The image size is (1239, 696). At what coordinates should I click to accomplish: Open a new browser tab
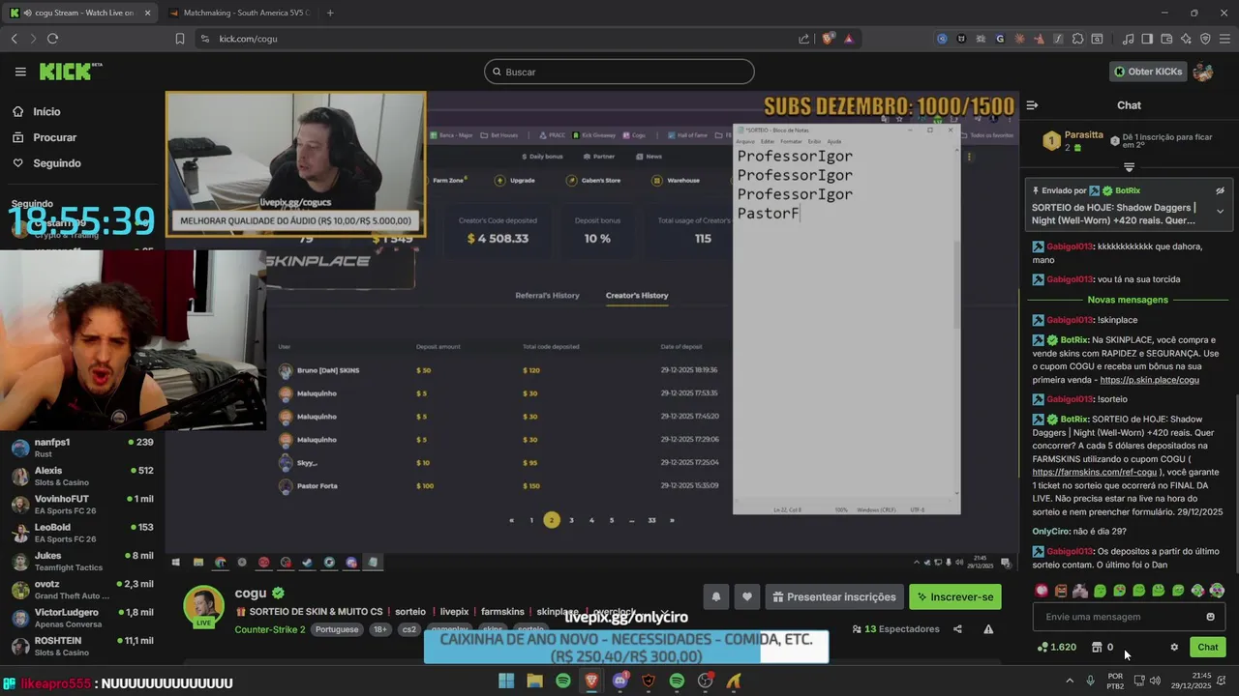point(330,13)
